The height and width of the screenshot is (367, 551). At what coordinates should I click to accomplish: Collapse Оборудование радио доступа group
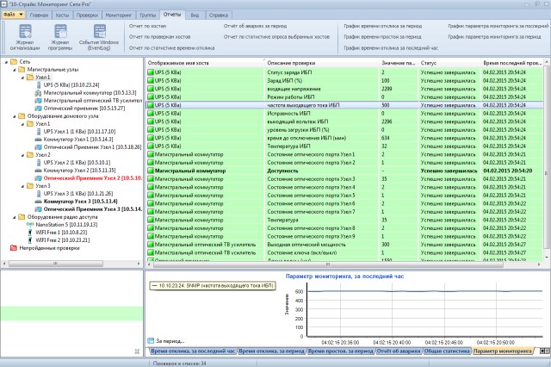click(15, 217)
